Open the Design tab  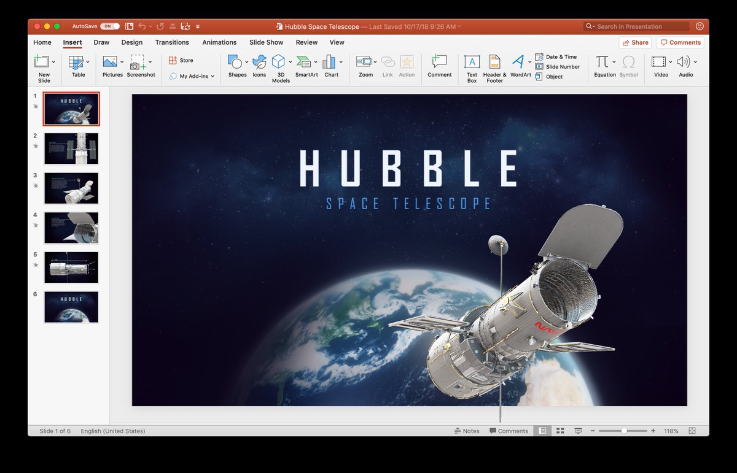point(132,42)
